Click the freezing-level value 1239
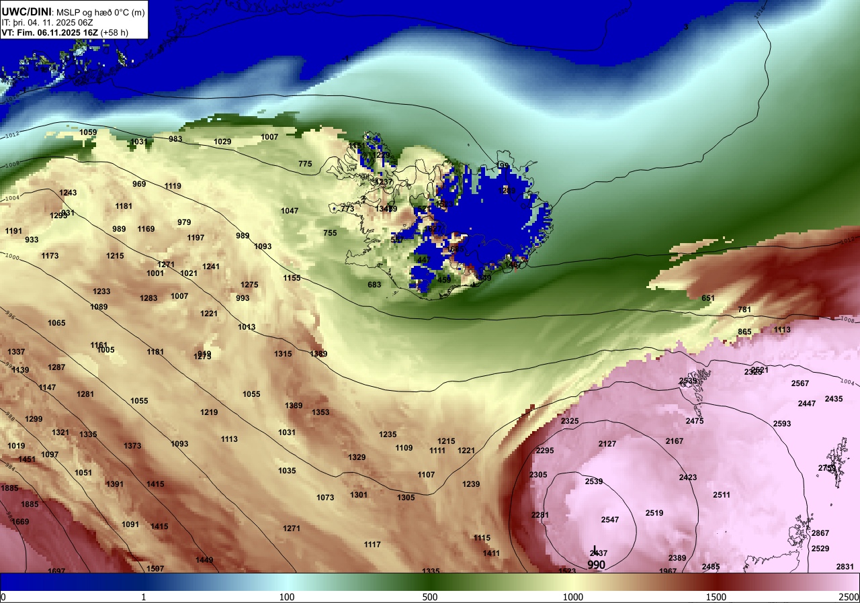 click(x=471, y=484)
